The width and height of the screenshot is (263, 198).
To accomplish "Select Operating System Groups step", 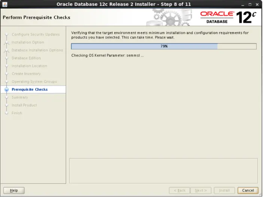I will click(x=34, y=81).
